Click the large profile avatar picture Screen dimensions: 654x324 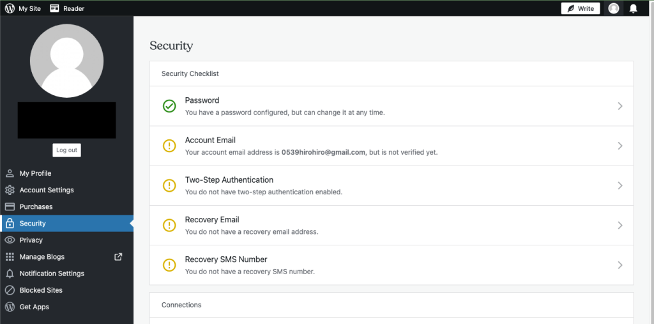coord(66,61)
